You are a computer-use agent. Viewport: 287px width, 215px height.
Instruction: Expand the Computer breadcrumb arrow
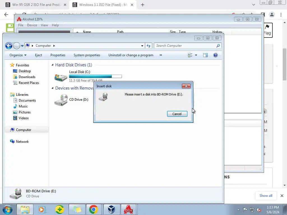click(x=54, y=46)
